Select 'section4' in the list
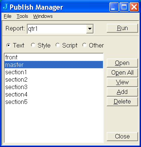This screenshot has height=147, width=141. (x=54, y=94)
